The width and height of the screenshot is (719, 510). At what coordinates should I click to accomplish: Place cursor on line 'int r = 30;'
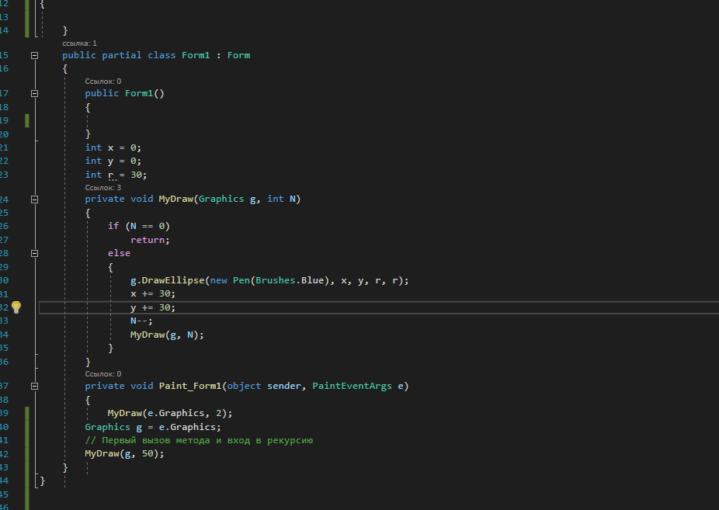coord(116,175)
